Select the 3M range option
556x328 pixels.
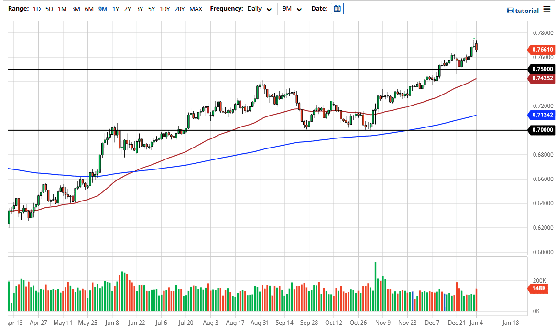pos(75,9)
